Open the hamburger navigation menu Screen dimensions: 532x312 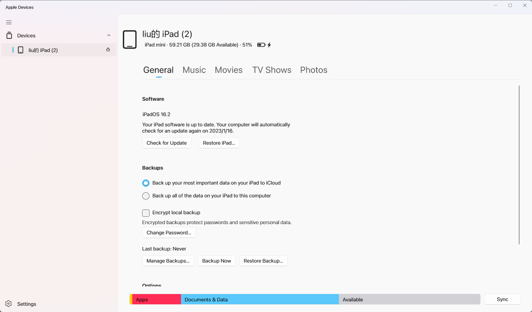pyautogui.click(x=9, y=22)
